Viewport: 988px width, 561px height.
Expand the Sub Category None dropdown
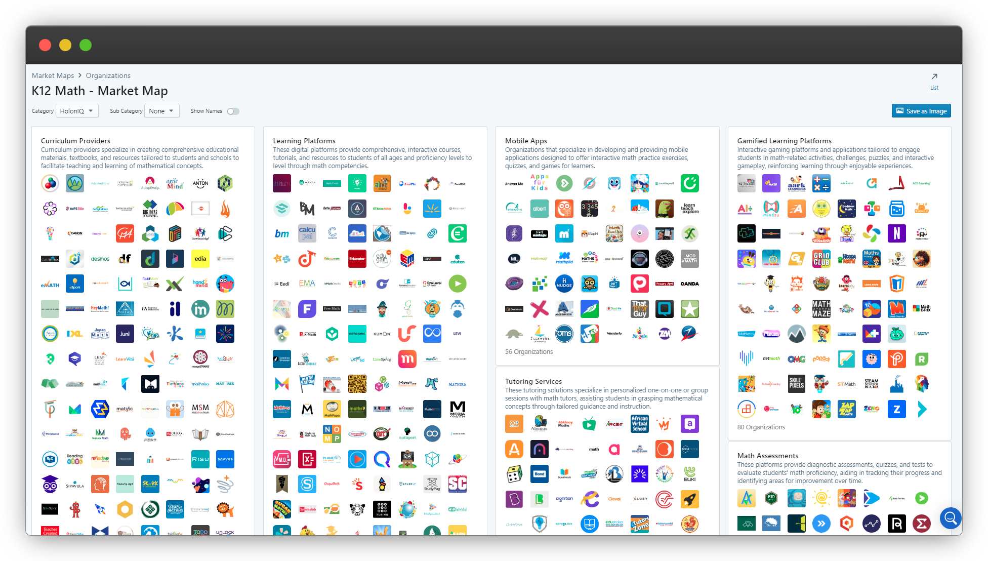coord(161,111)
